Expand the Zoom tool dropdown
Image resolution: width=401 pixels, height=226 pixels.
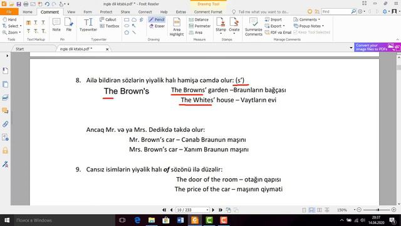click(x=20, y=33)
